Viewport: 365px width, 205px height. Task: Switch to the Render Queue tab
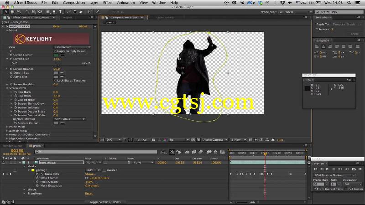13,146
